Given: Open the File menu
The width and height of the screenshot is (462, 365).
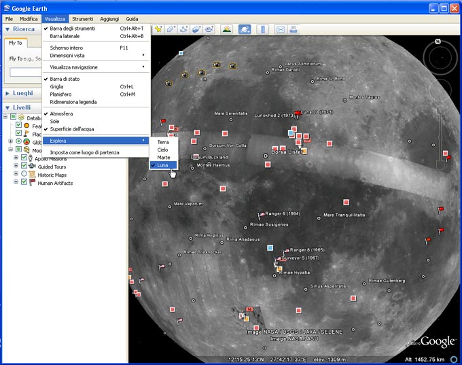Looking at the screenshot, I should [9, 19].
